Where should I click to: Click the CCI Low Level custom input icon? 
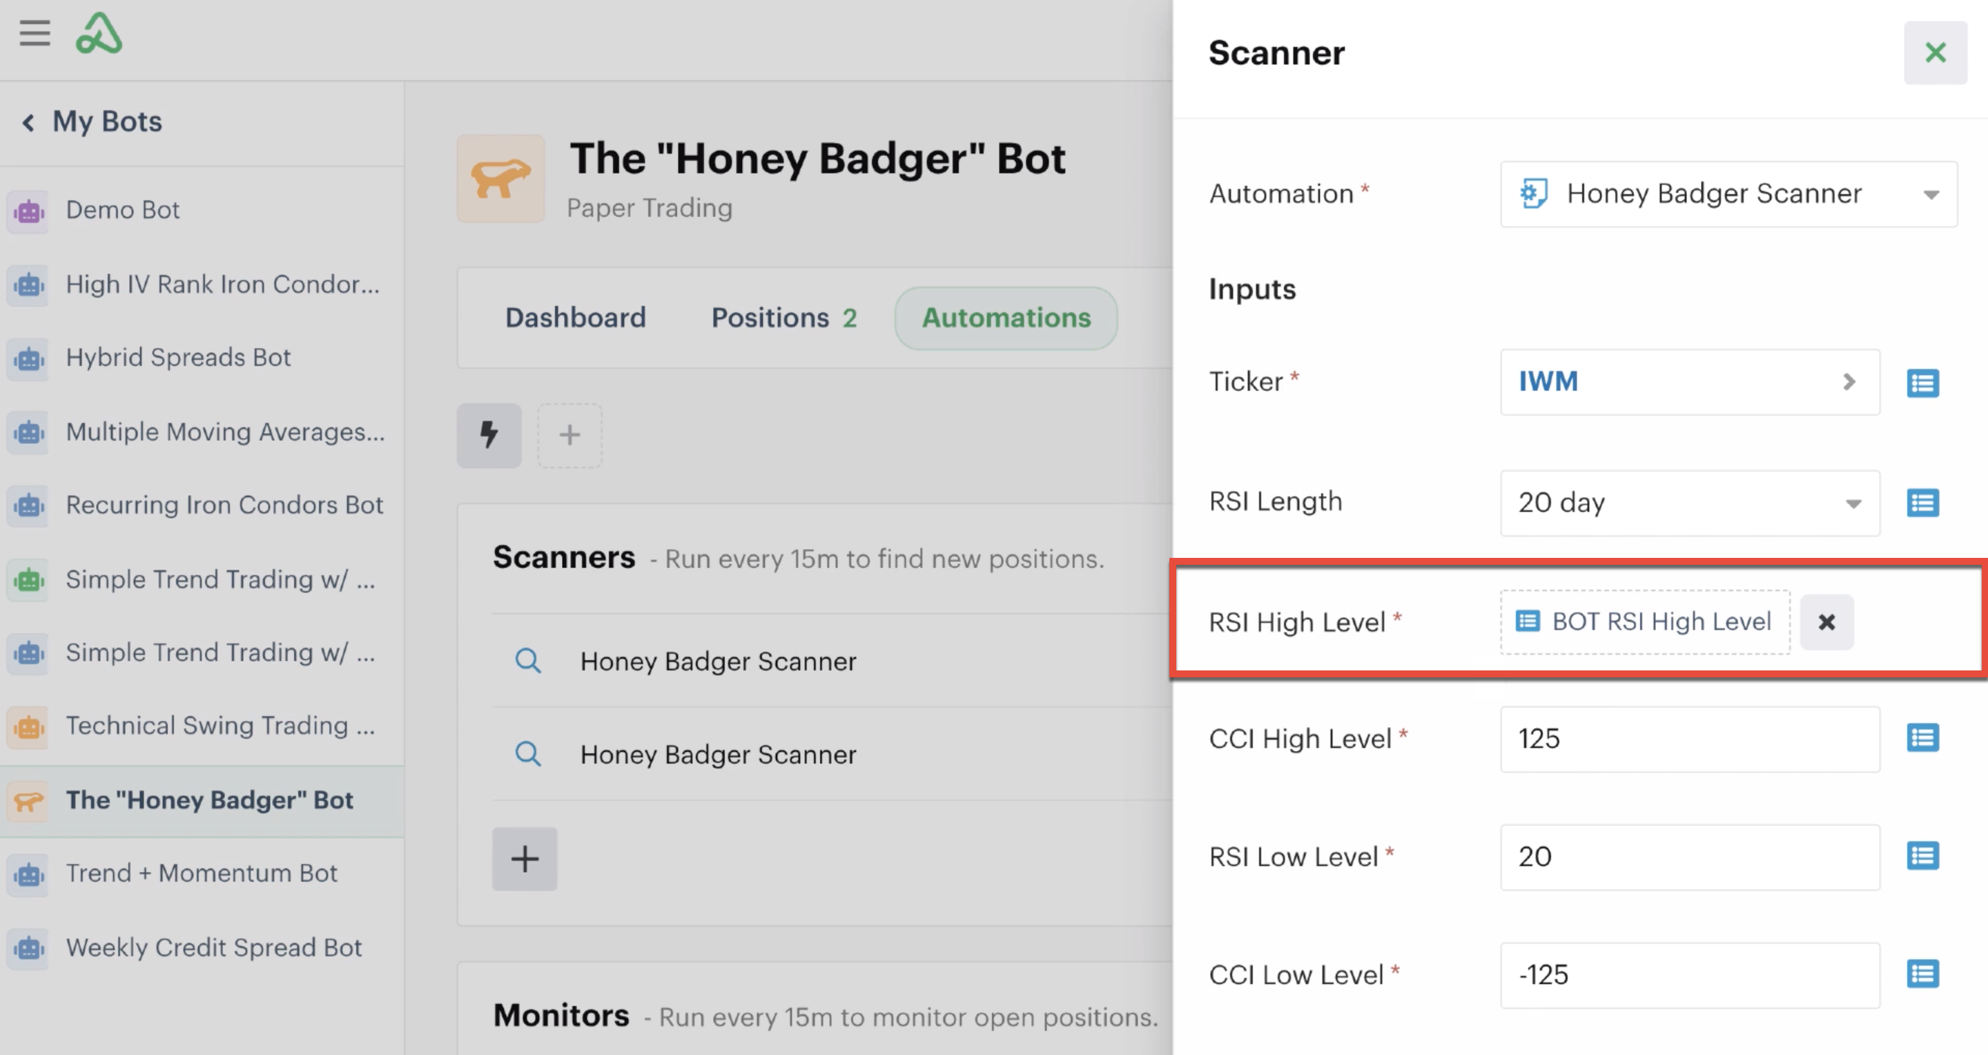click(x=1922, y=974)
